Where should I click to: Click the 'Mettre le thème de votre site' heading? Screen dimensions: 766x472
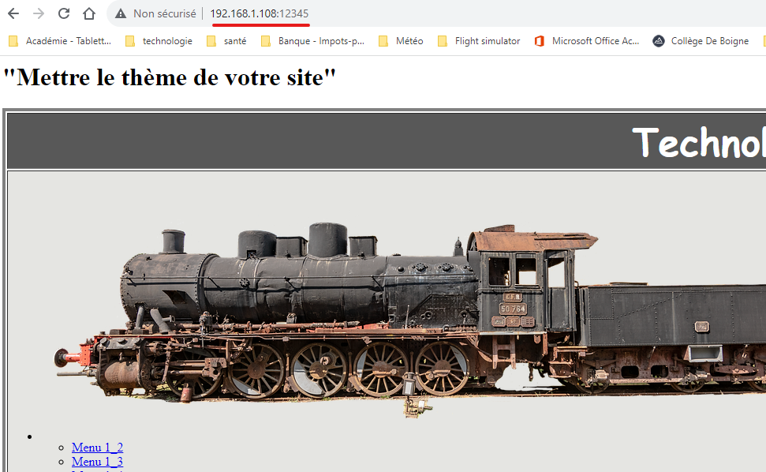coord(170,78)
